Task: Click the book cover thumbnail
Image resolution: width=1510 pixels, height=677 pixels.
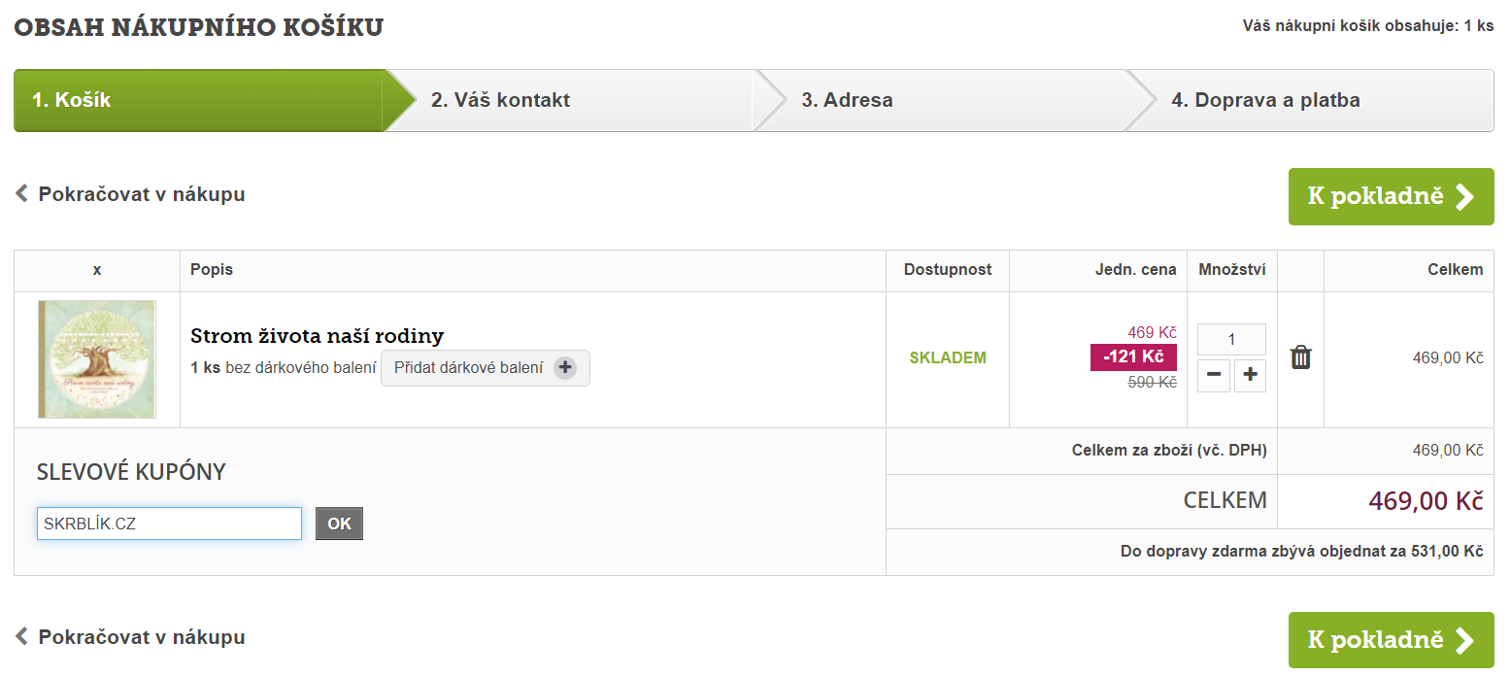Action: pos(97,359)
